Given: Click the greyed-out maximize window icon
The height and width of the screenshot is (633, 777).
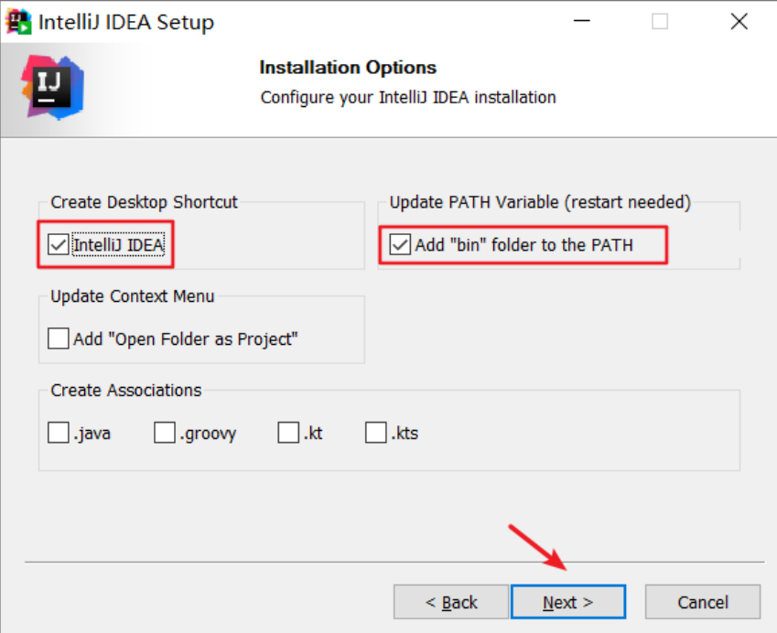Looking at the screenshot, I should (x=660, y=21).
